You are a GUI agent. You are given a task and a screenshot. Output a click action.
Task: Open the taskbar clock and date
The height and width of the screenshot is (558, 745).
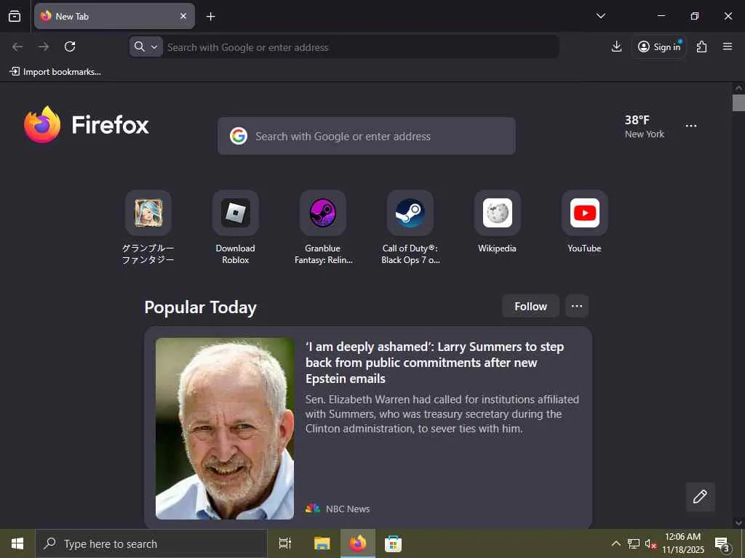click(x=682, y=543)
